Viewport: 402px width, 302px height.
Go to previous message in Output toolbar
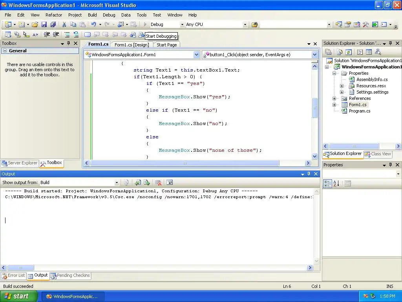pos(138,182)
